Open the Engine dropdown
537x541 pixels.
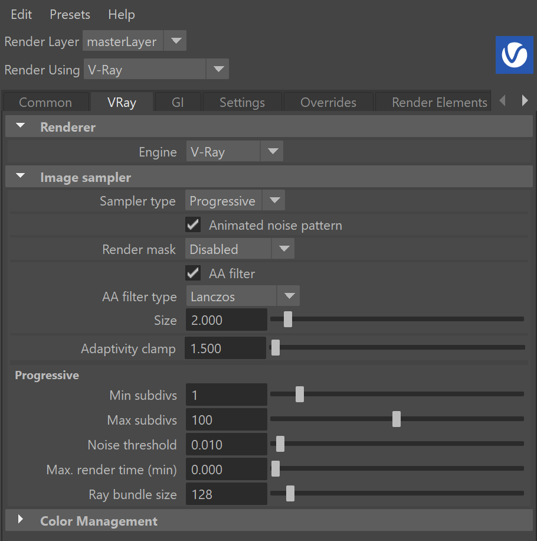(235, 151)
